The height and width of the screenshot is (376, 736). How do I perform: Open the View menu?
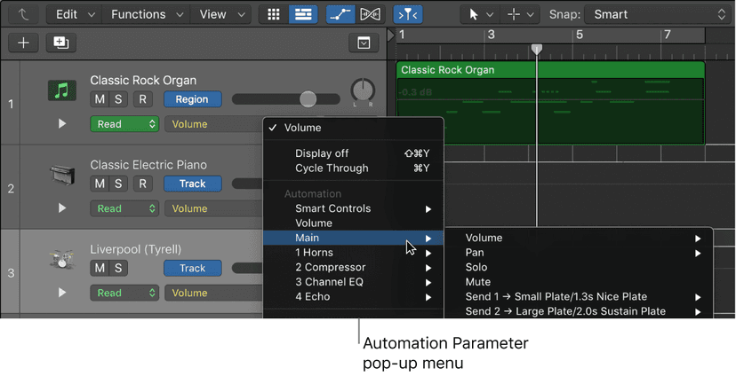tap(221, 14)
